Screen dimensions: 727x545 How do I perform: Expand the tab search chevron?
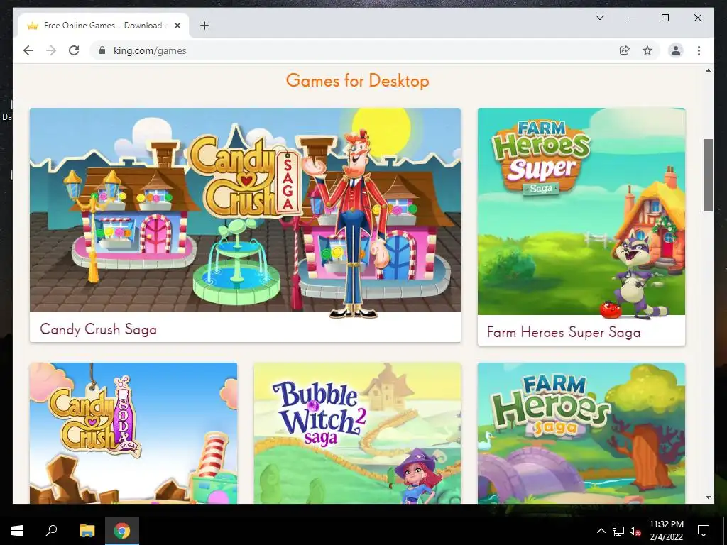pyautogui.click(x=599, y=18)
